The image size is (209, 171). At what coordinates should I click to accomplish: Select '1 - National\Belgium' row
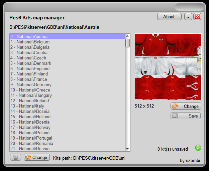pyautogui.click(x=68, y=42)
